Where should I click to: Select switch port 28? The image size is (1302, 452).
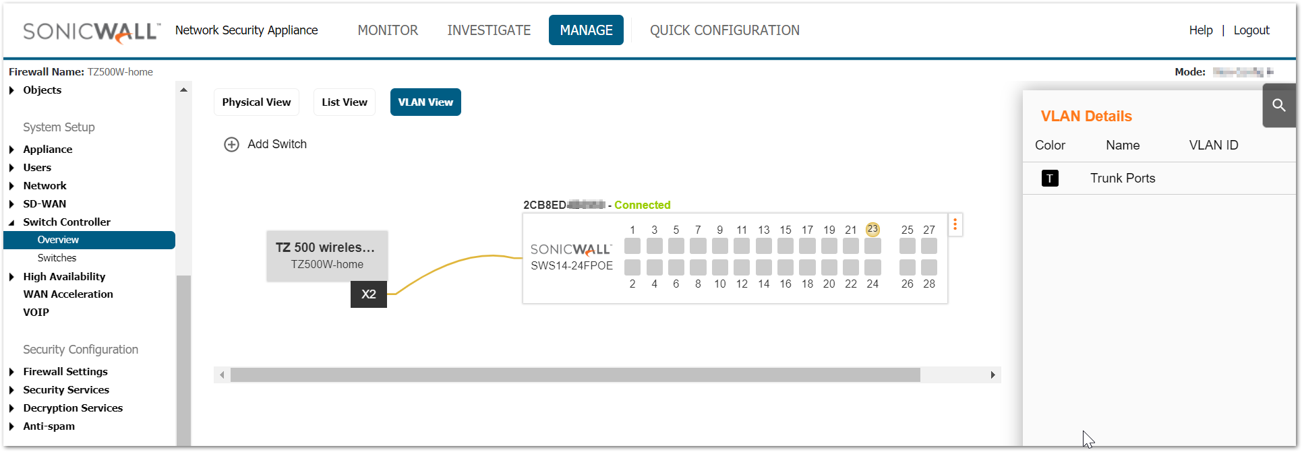[x=929, y=267]
